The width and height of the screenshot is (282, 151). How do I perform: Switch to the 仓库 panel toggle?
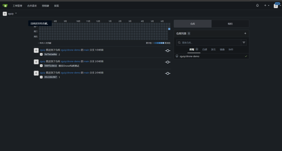point(192,24)
